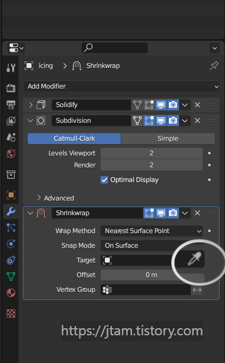The image size is (225, 363).
Task: Animate Levels Viewport property dot
Action: tap(209, 153)
